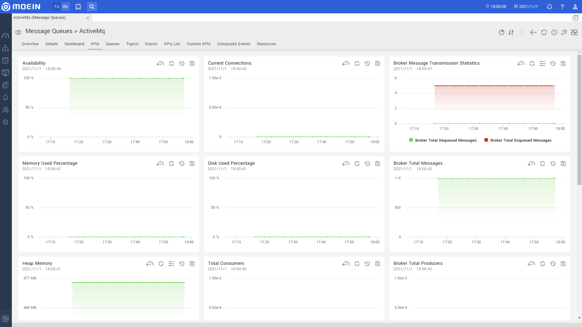This screenshot has width=582, height=327.
Task: Open user profile icon
Action: (x=575, y=7)
